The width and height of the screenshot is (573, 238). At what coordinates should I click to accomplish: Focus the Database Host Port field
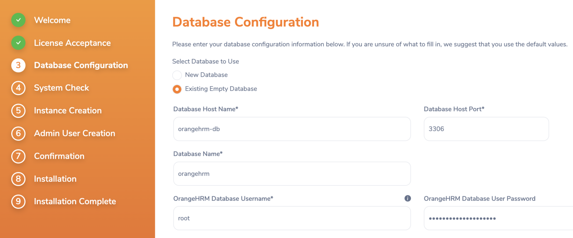pos(486,129)
